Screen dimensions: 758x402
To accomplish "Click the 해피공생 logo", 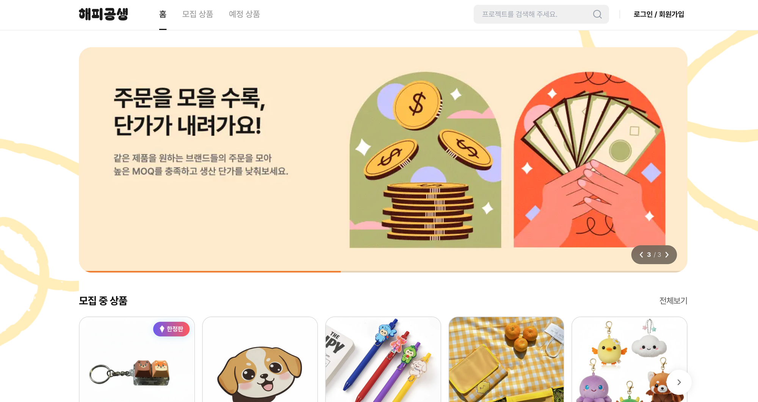I will 103,14.
